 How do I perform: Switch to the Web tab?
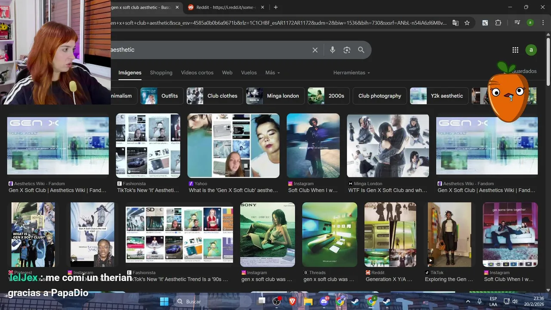pyautogui.click(x=227, y=73)
